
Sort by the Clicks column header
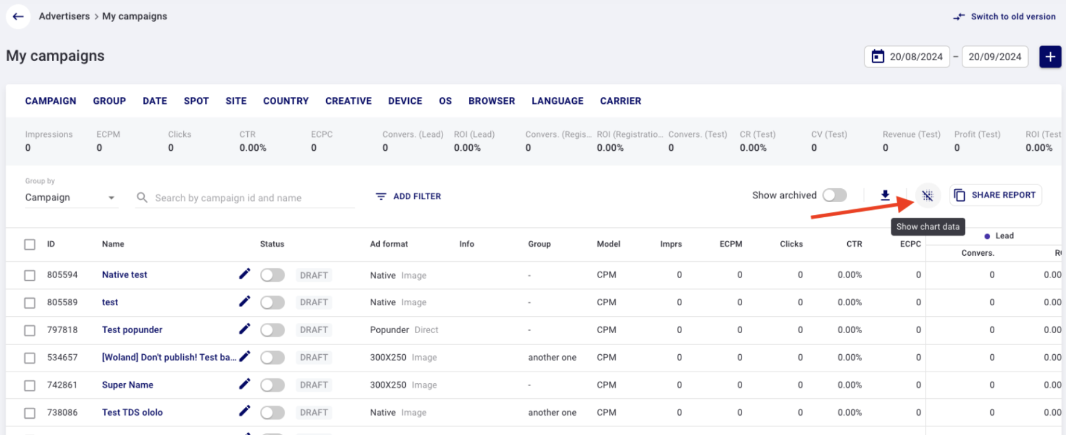coord(791,244)
